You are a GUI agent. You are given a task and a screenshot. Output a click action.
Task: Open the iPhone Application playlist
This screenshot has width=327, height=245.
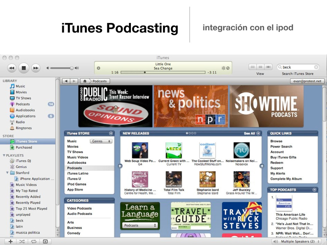(37, 179)
